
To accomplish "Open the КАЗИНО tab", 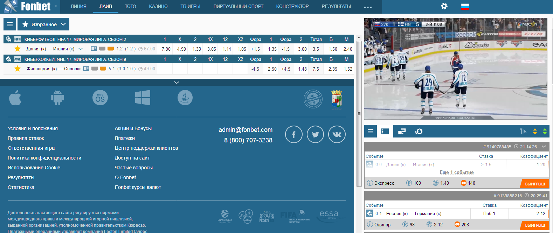I will click(x=158, y=6).
